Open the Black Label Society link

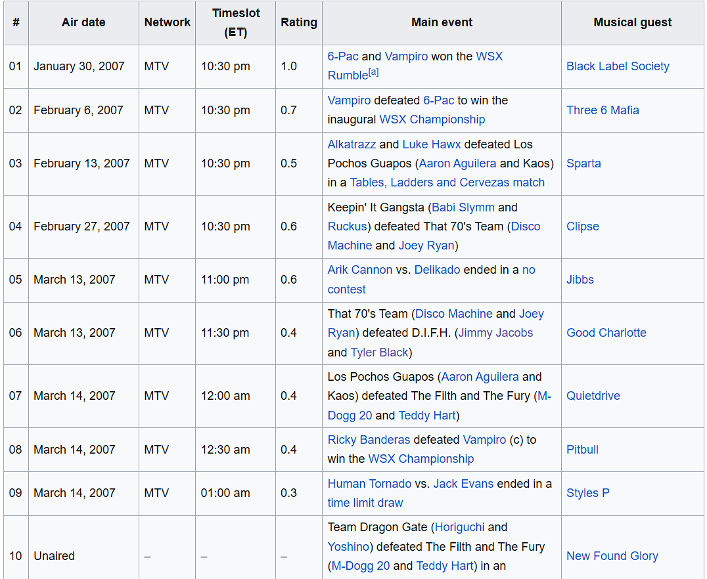tap(618, 66)
